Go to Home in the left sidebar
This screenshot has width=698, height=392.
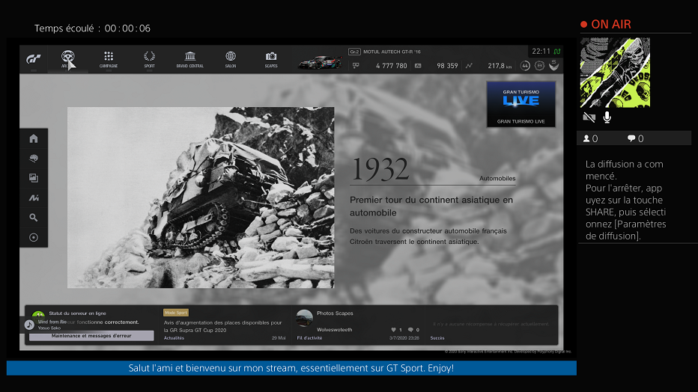(34, 138)
